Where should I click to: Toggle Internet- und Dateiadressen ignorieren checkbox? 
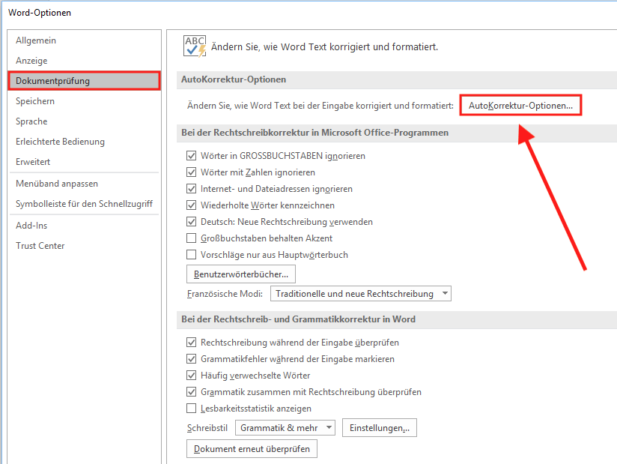coord(192,189)
